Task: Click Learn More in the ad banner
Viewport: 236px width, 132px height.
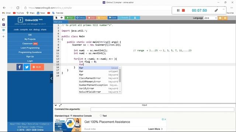Action: tap(155, 129)
